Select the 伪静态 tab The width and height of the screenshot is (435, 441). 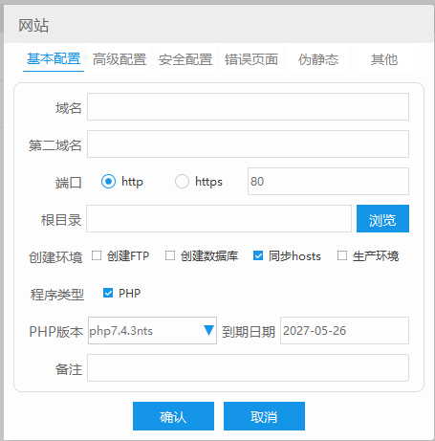[318, 59]
